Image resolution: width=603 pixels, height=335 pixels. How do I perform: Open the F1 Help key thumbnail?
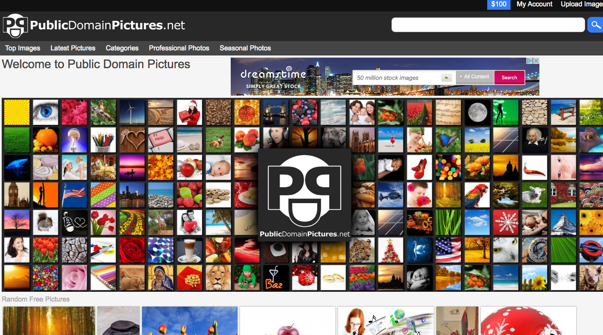pos(161,140)
